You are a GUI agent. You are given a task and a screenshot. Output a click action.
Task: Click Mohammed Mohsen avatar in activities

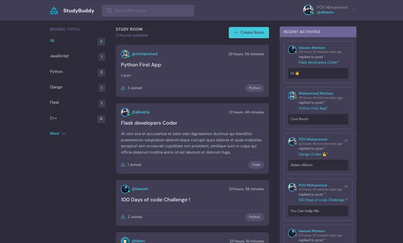click(x=292, y=95)
